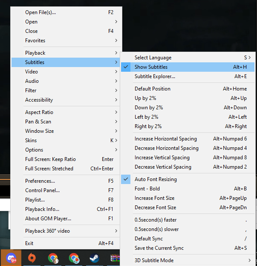Viewport: 257px width, 266px height.
Task: Launch Steam from the taskbar
Action: [x=94, y=258]
